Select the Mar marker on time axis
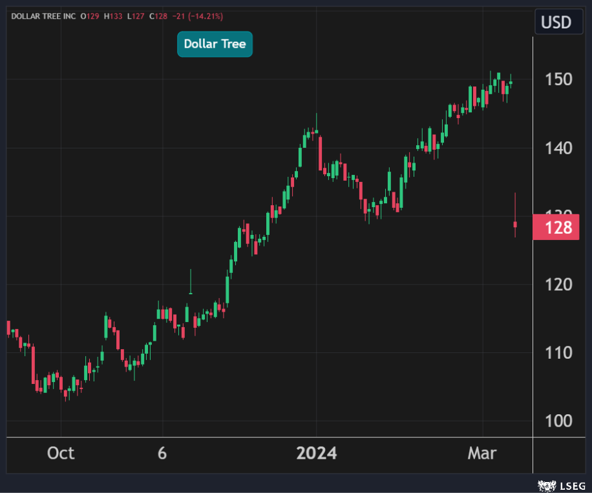The image size is (592, 493). pos(482,453)
